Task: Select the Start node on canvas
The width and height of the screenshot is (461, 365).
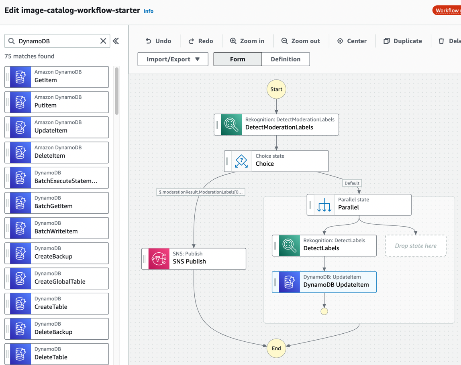Action: coord(276,89)
